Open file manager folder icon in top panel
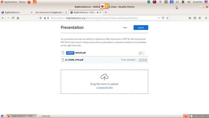Viewport: 209px width, 118px height. pos(35,2)
